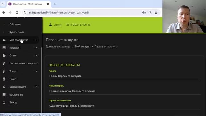Screen dimensions: 206x116
Task: Reload the page with refresh icon
Action: tap(17, 13)
